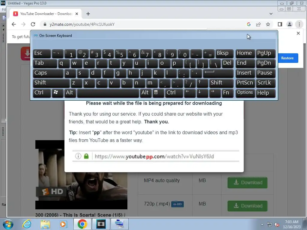307x230 pixels.
Task: Click the Help key
Action: tap(266, 93)
